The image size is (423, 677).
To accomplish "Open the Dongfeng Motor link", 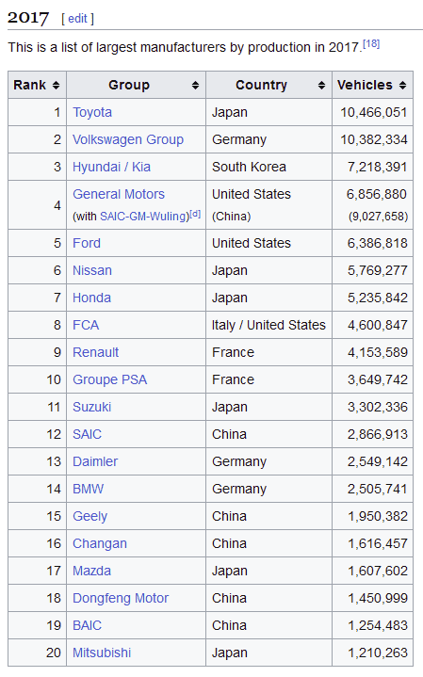I will click(x=121, y=598).
